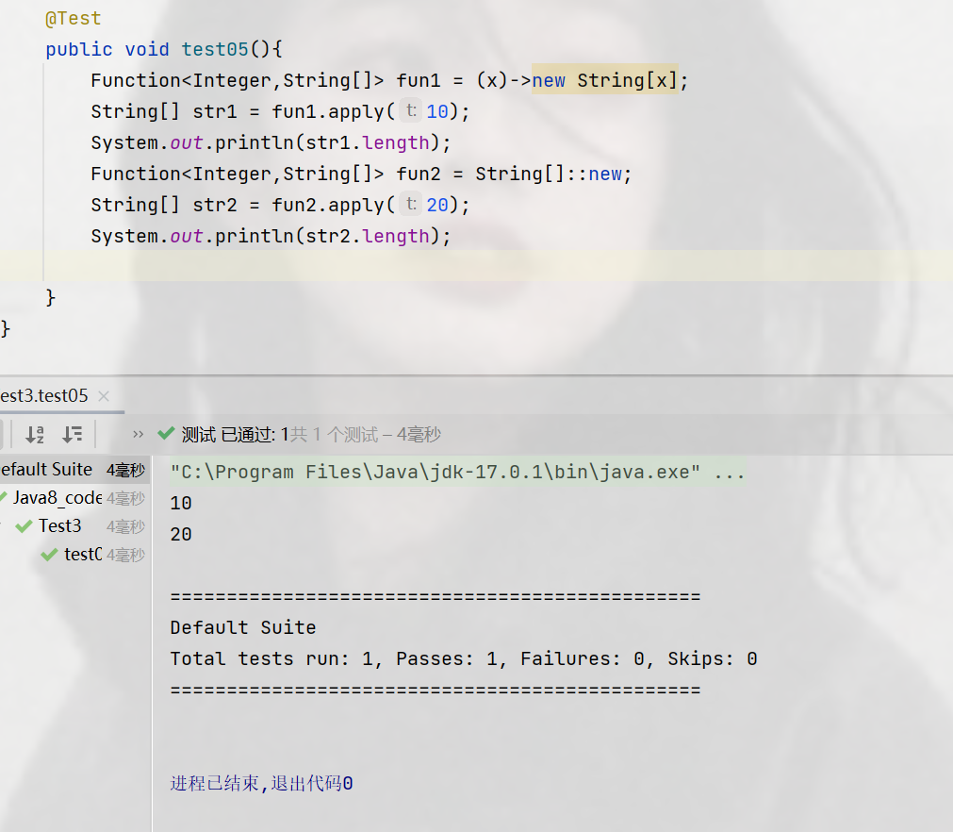Image resolution: width=953 pixels, height=832 pixels.
Task: Click the @Test annotation
Action: (x=73, y=18)
